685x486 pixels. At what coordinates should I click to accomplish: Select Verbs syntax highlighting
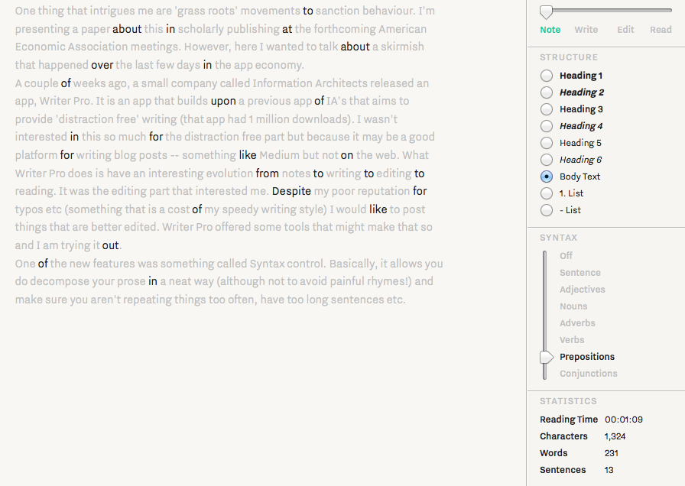(572, 340)
